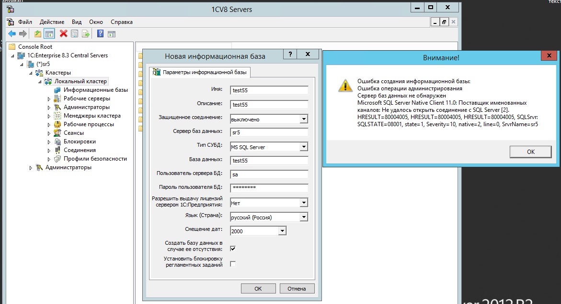Collapse the Кластеры tree node
Screen dimensions: 561x304
[x=31, y=73]
